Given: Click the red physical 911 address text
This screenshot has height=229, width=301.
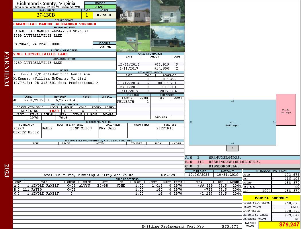Looking at the screenshot, I should [40, 54].
